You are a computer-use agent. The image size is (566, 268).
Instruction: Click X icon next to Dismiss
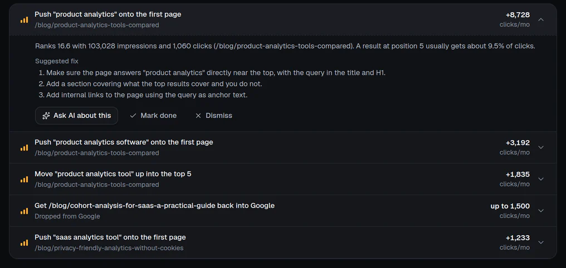click(198, 116)
